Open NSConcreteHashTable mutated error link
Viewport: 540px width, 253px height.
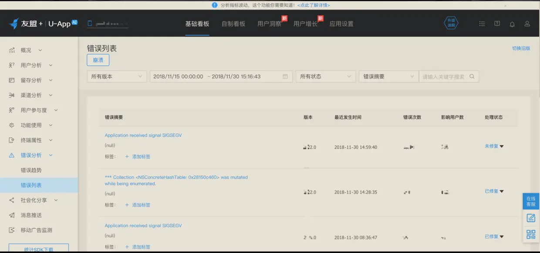coord(176,180)
